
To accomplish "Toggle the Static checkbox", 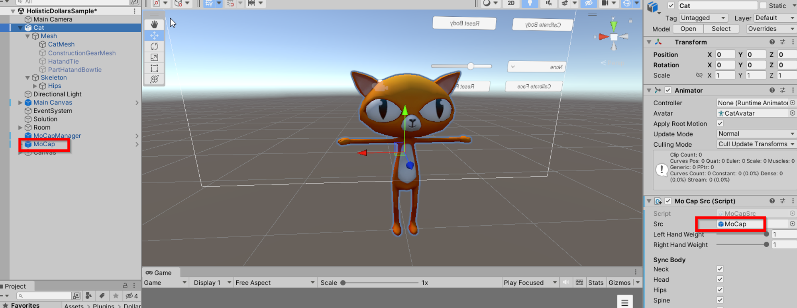I will tap(763, 6).
